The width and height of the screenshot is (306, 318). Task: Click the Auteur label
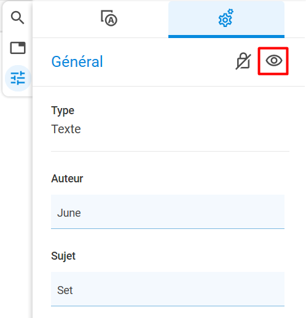tap(67, 179)
